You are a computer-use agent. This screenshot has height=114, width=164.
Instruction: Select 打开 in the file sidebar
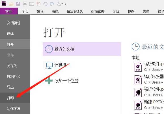tap(15, 44)
